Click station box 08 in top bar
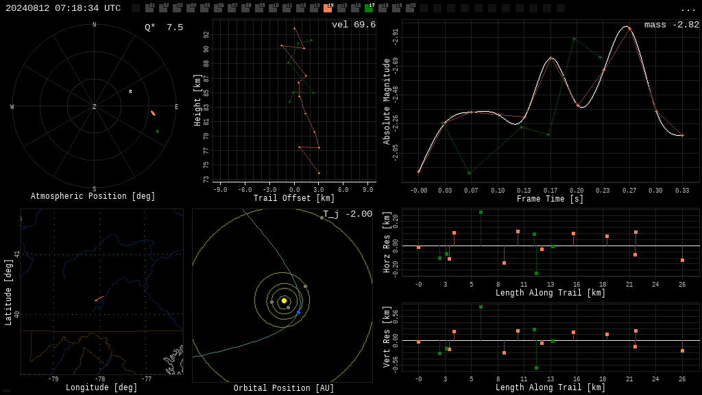Screen dimensions: 702x395 click(x=246, y=8)
